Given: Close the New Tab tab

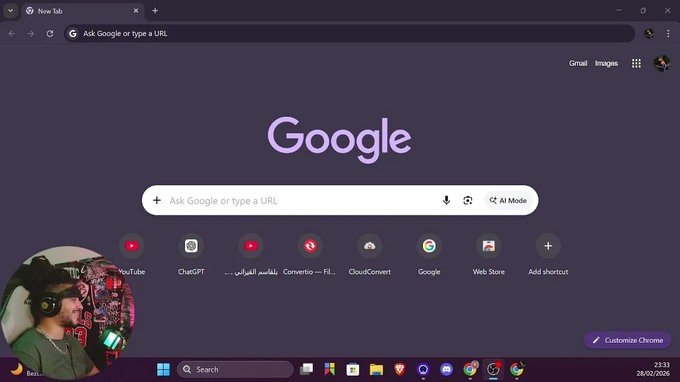Looking at the screenshot, I should coord(136,11).
